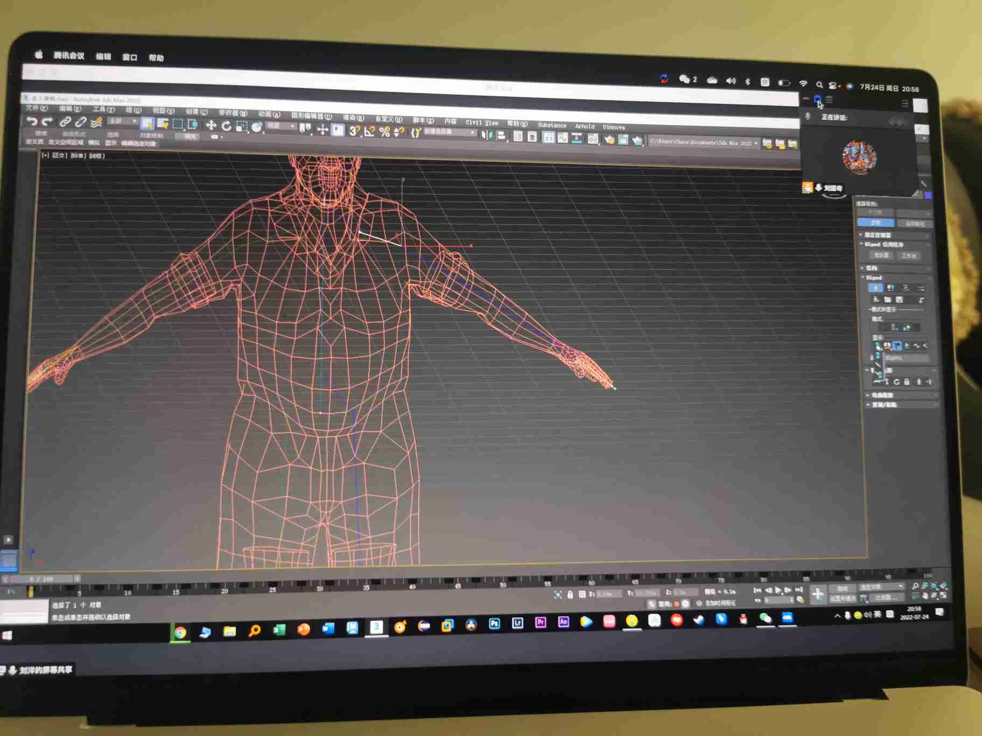
Task: Click the Use Pivot Point Center icon
Action: tap(305, 128)
